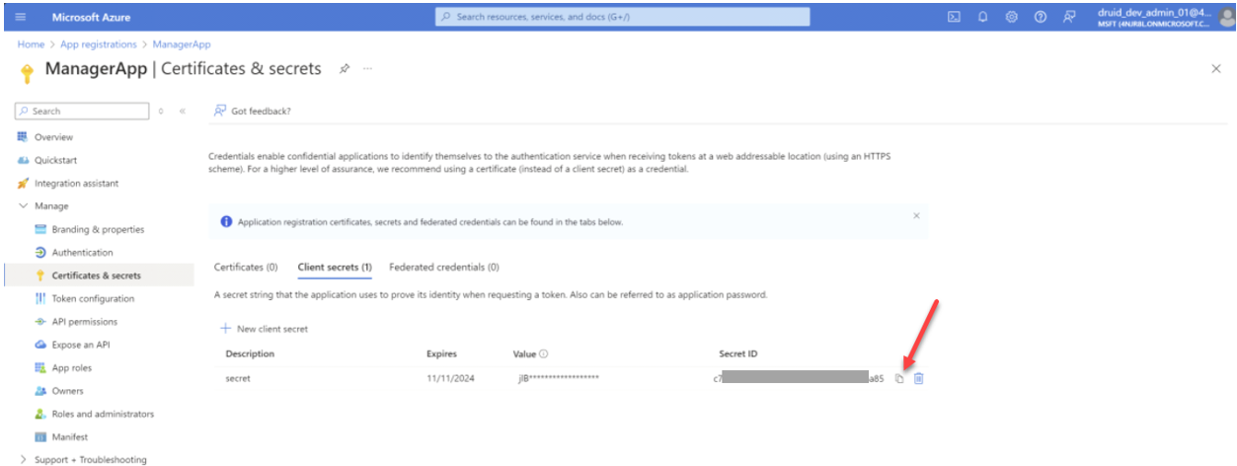This screenshot has width=1237, height=466.
Task: Click the Expires column header
Action: pyautogui.click(x=441, y=353)
